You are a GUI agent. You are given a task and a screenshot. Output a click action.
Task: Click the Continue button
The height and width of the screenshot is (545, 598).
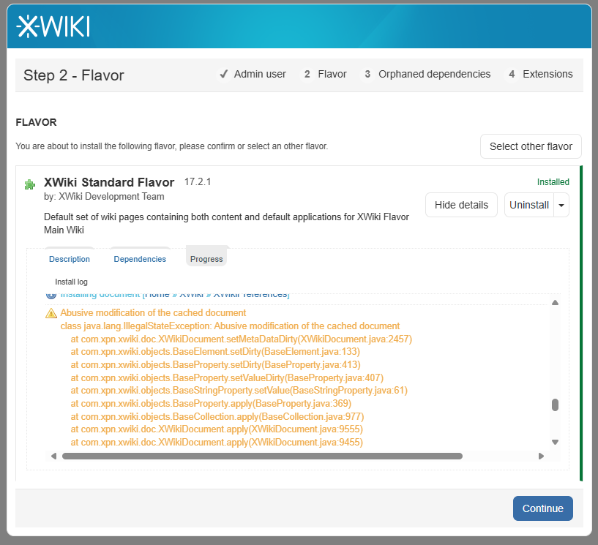pos(542,508)
